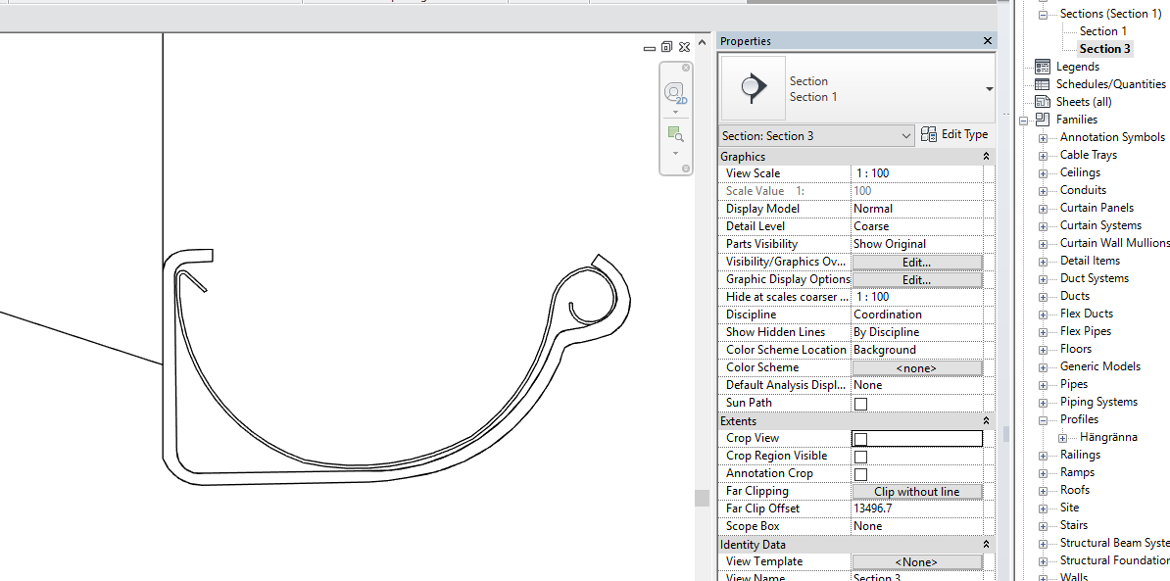
Task: Click the Graphics section collapse arrows icon
Action: pyautogui.click(x=986, y=156)
